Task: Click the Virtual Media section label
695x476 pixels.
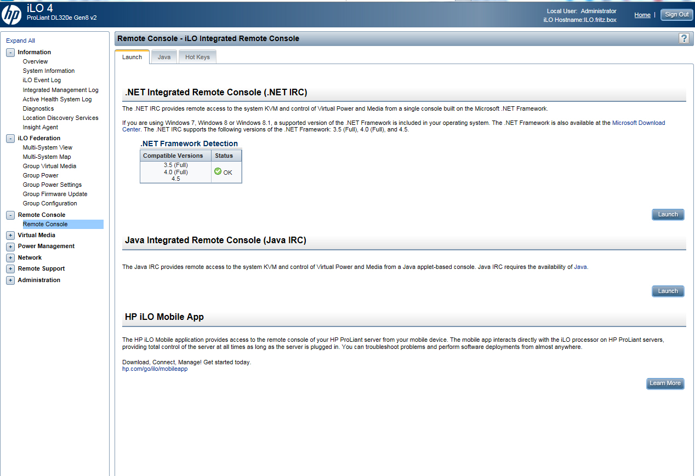Action: [36, 236]
